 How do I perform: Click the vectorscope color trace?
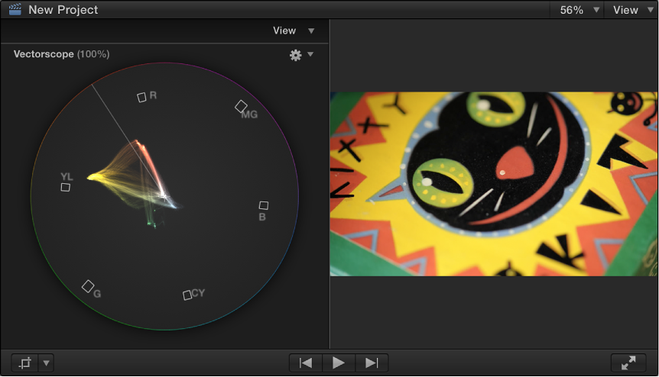135,180
